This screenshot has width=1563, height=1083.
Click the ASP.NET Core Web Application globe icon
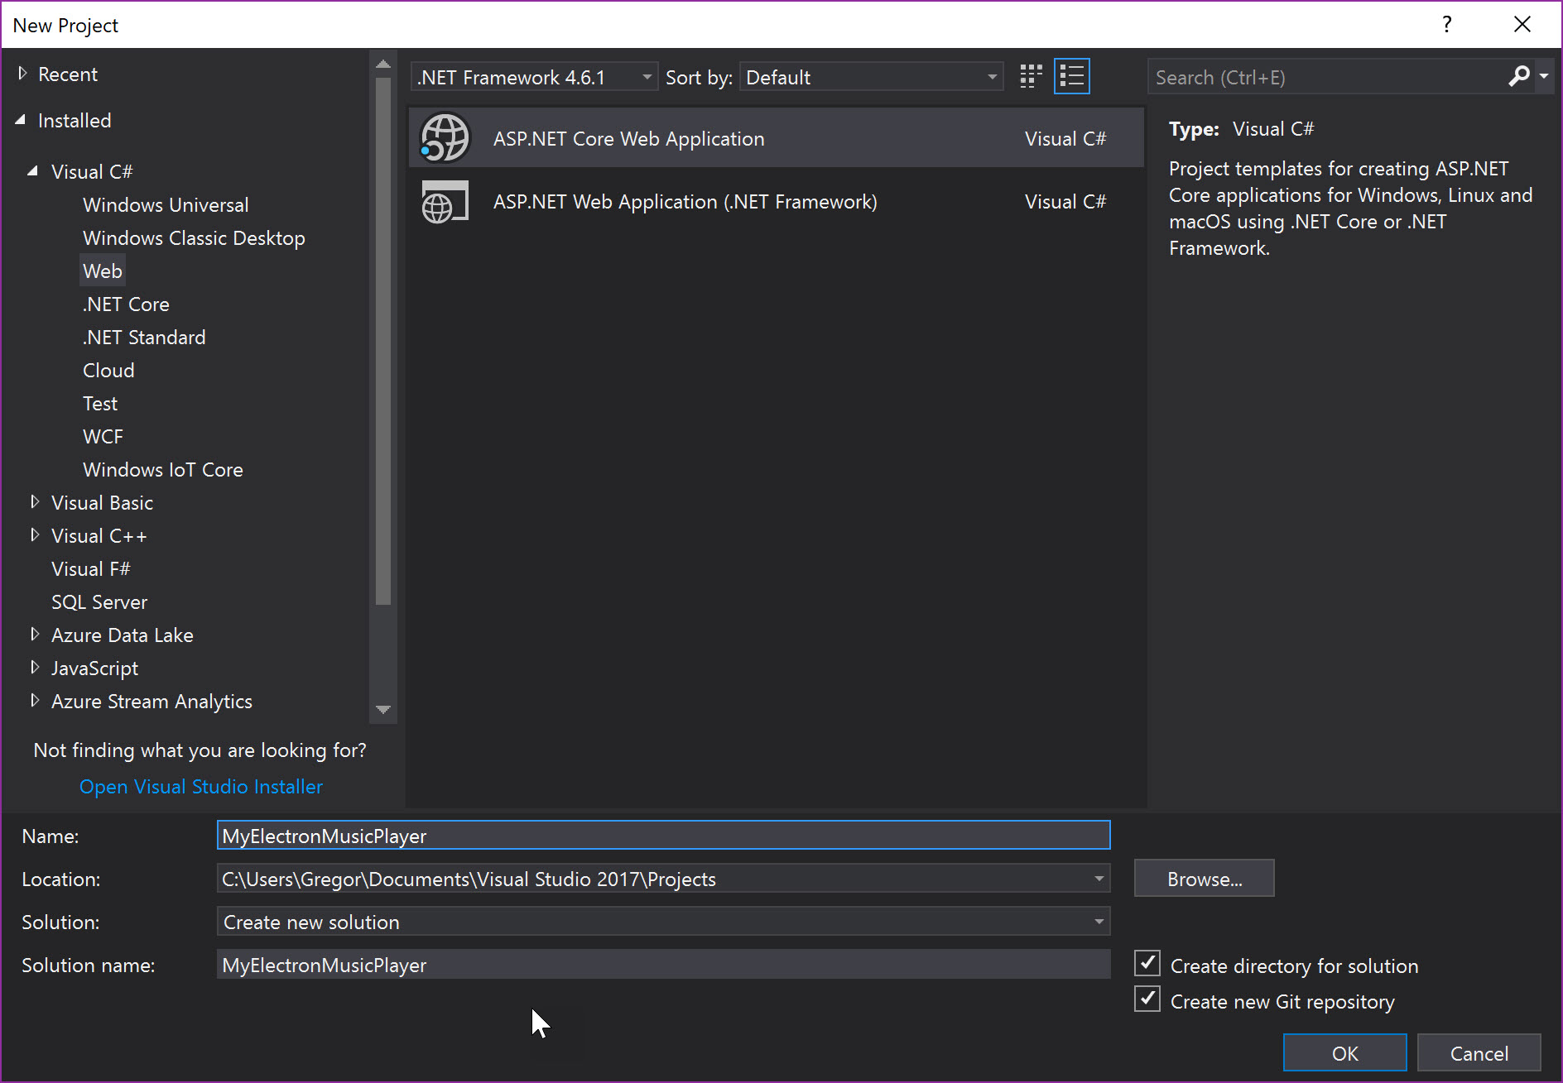pyautogui.click(x=445, y=138)
